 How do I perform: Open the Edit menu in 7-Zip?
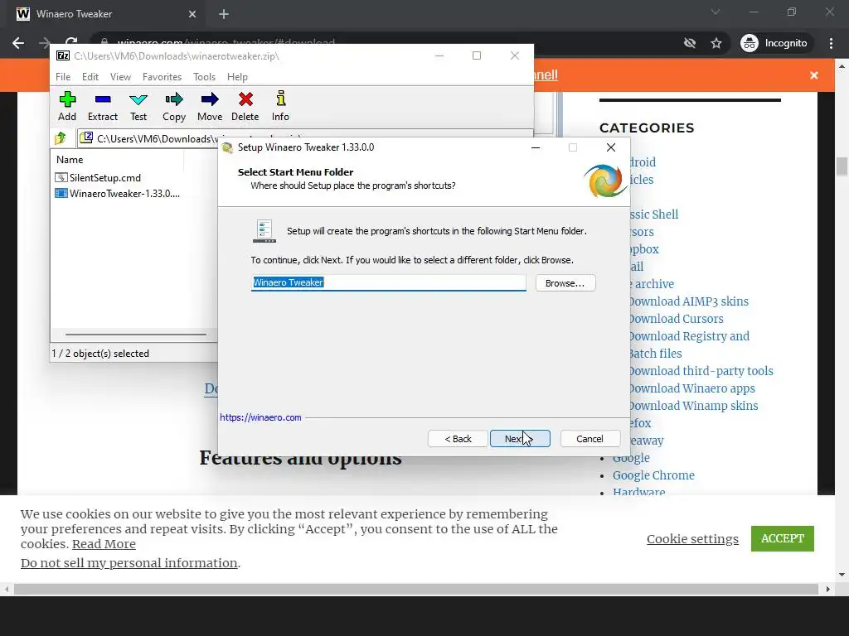(x=90, y=77)
